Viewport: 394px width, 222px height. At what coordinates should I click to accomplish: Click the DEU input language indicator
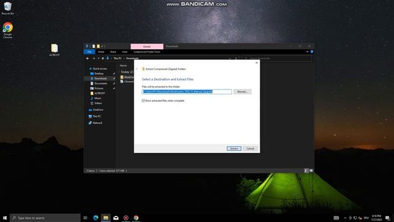[366, 218]
